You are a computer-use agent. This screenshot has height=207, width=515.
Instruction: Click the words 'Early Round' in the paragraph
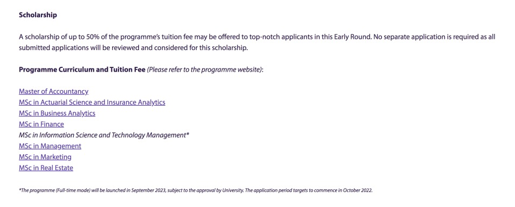click(353, 37)
